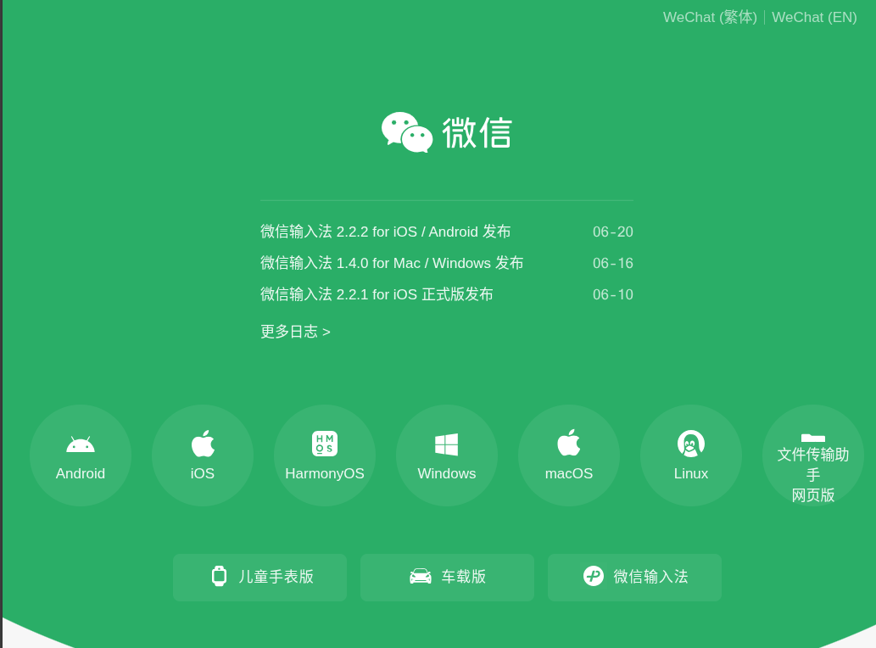Click the 06-16 date

click(613, 263)
